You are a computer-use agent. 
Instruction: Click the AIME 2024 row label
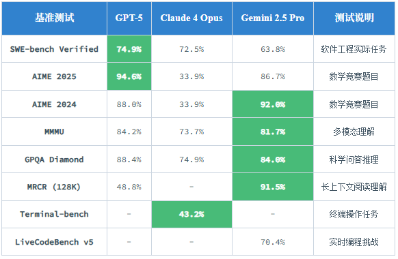(x=54, y=104)
